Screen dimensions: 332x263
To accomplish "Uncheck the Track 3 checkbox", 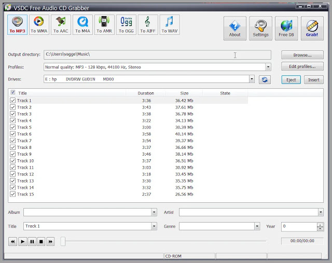I will (x=12, y=114).
